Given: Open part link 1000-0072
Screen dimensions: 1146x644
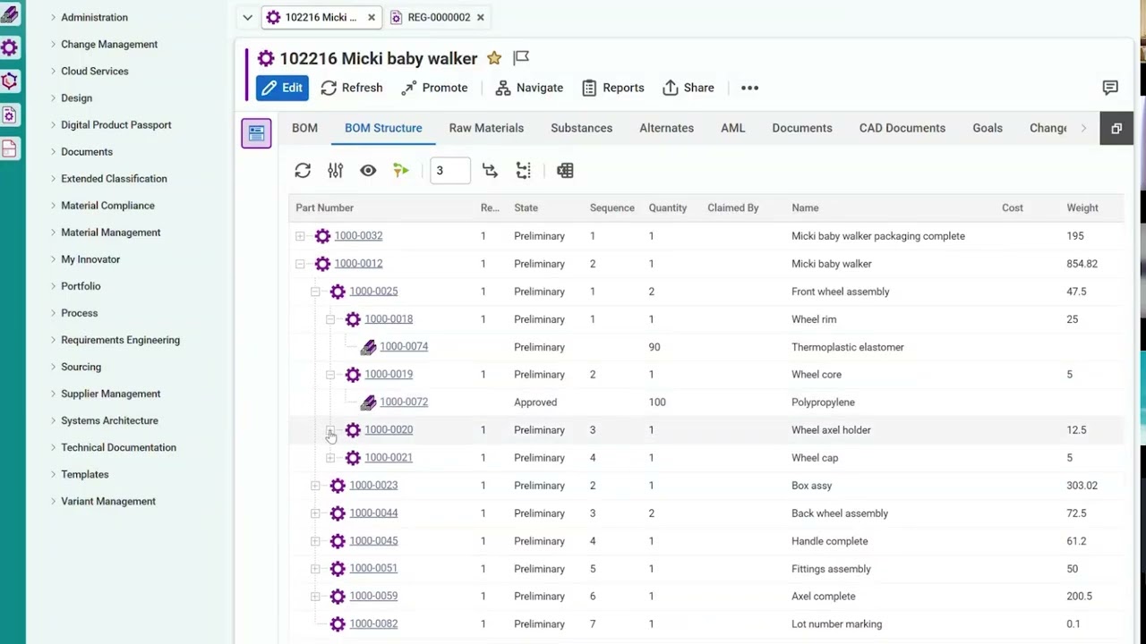Looking at the screenshot, I should [404, 402].
